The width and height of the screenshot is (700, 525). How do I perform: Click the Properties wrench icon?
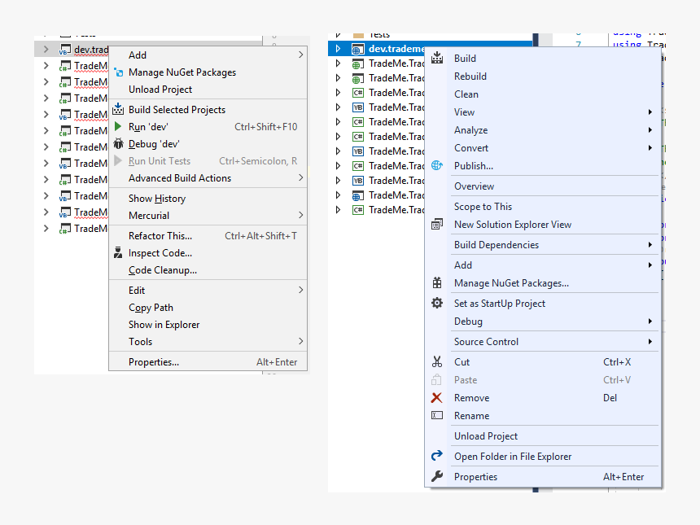437,476
